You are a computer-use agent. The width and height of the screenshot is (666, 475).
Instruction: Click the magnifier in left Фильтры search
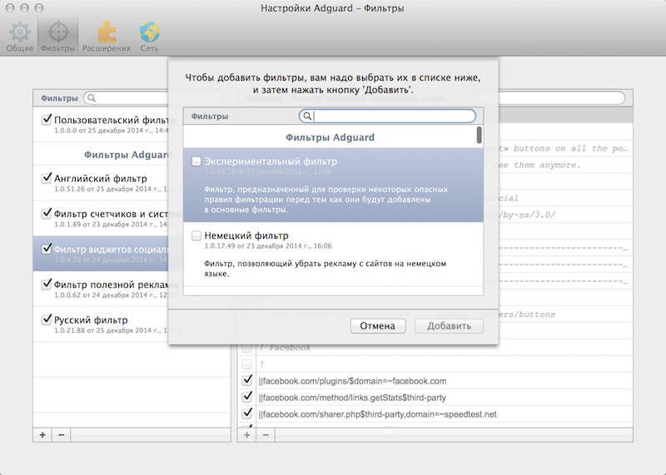click(92, 98)
